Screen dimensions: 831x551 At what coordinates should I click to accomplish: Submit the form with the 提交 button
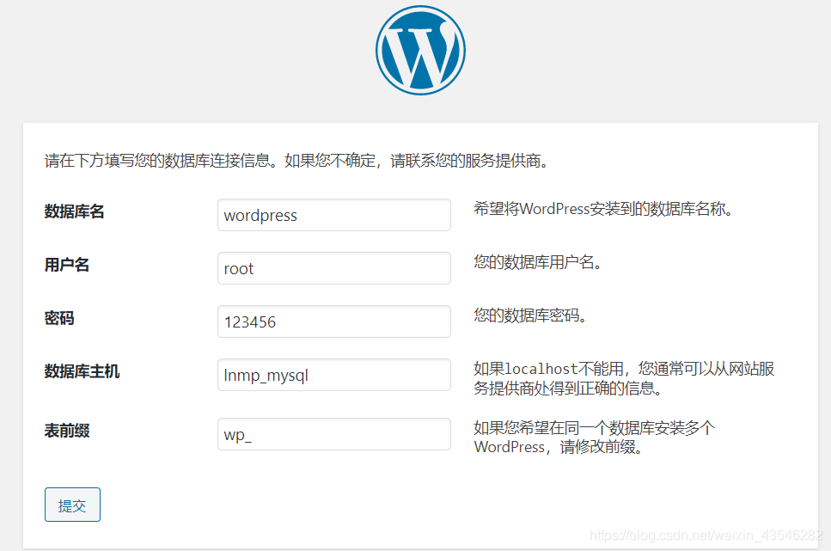72,505
